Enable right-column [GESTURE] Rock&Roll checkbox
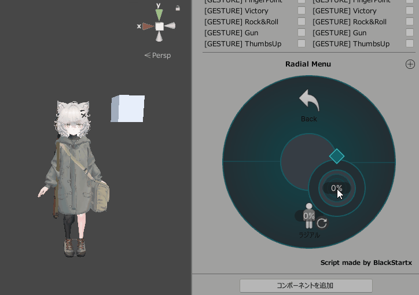Screen dimensions: 419x295 click(410, 21)
